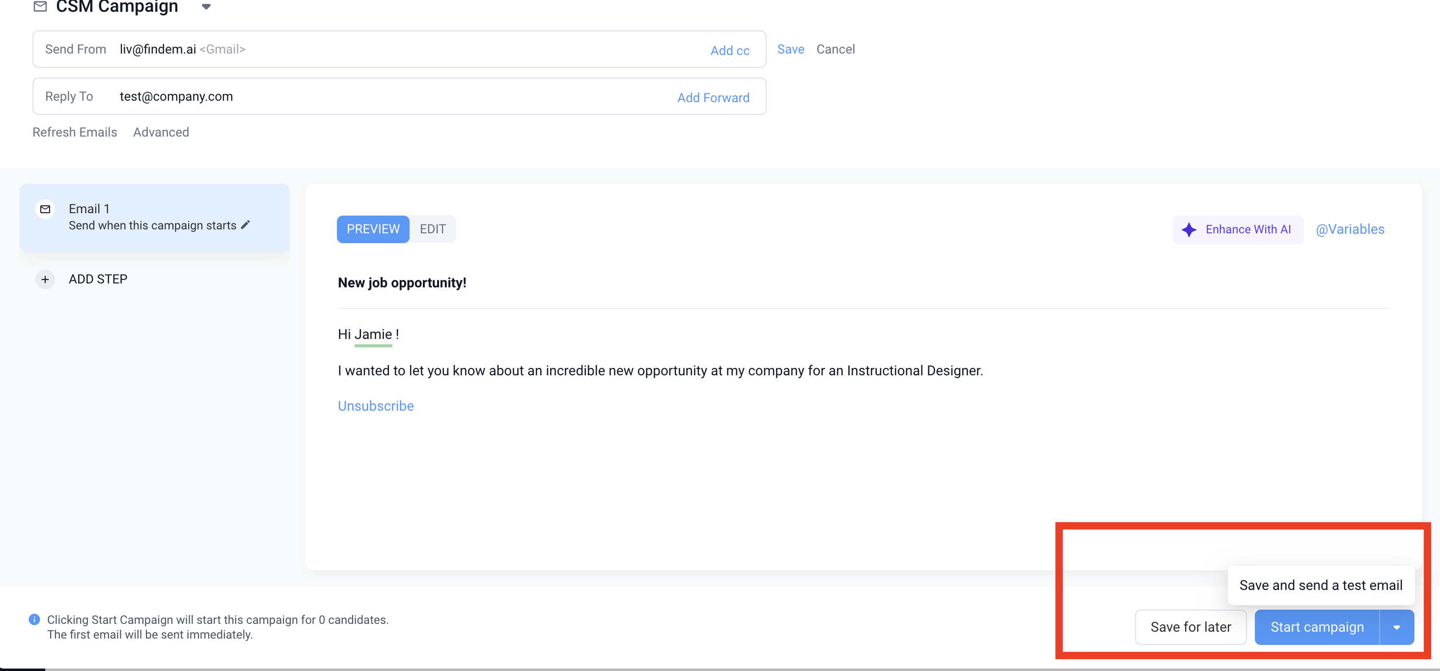Click the Enhance With AI button
This screenshot has height=671, width=1440.
tap(1238, 230)
